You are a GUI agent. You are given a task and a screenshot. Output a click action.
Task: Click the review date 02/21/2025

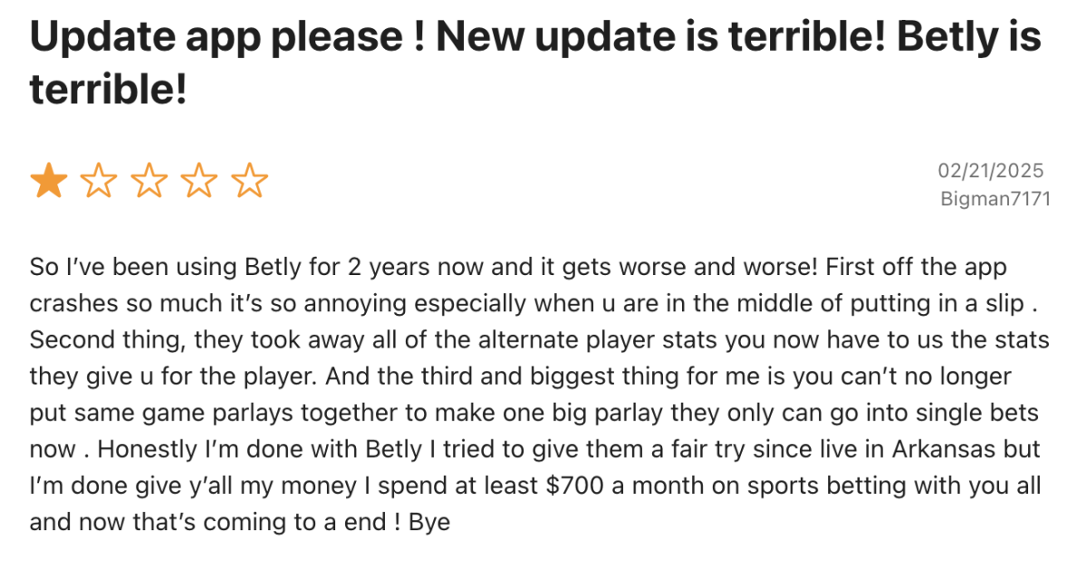(990, 170)
